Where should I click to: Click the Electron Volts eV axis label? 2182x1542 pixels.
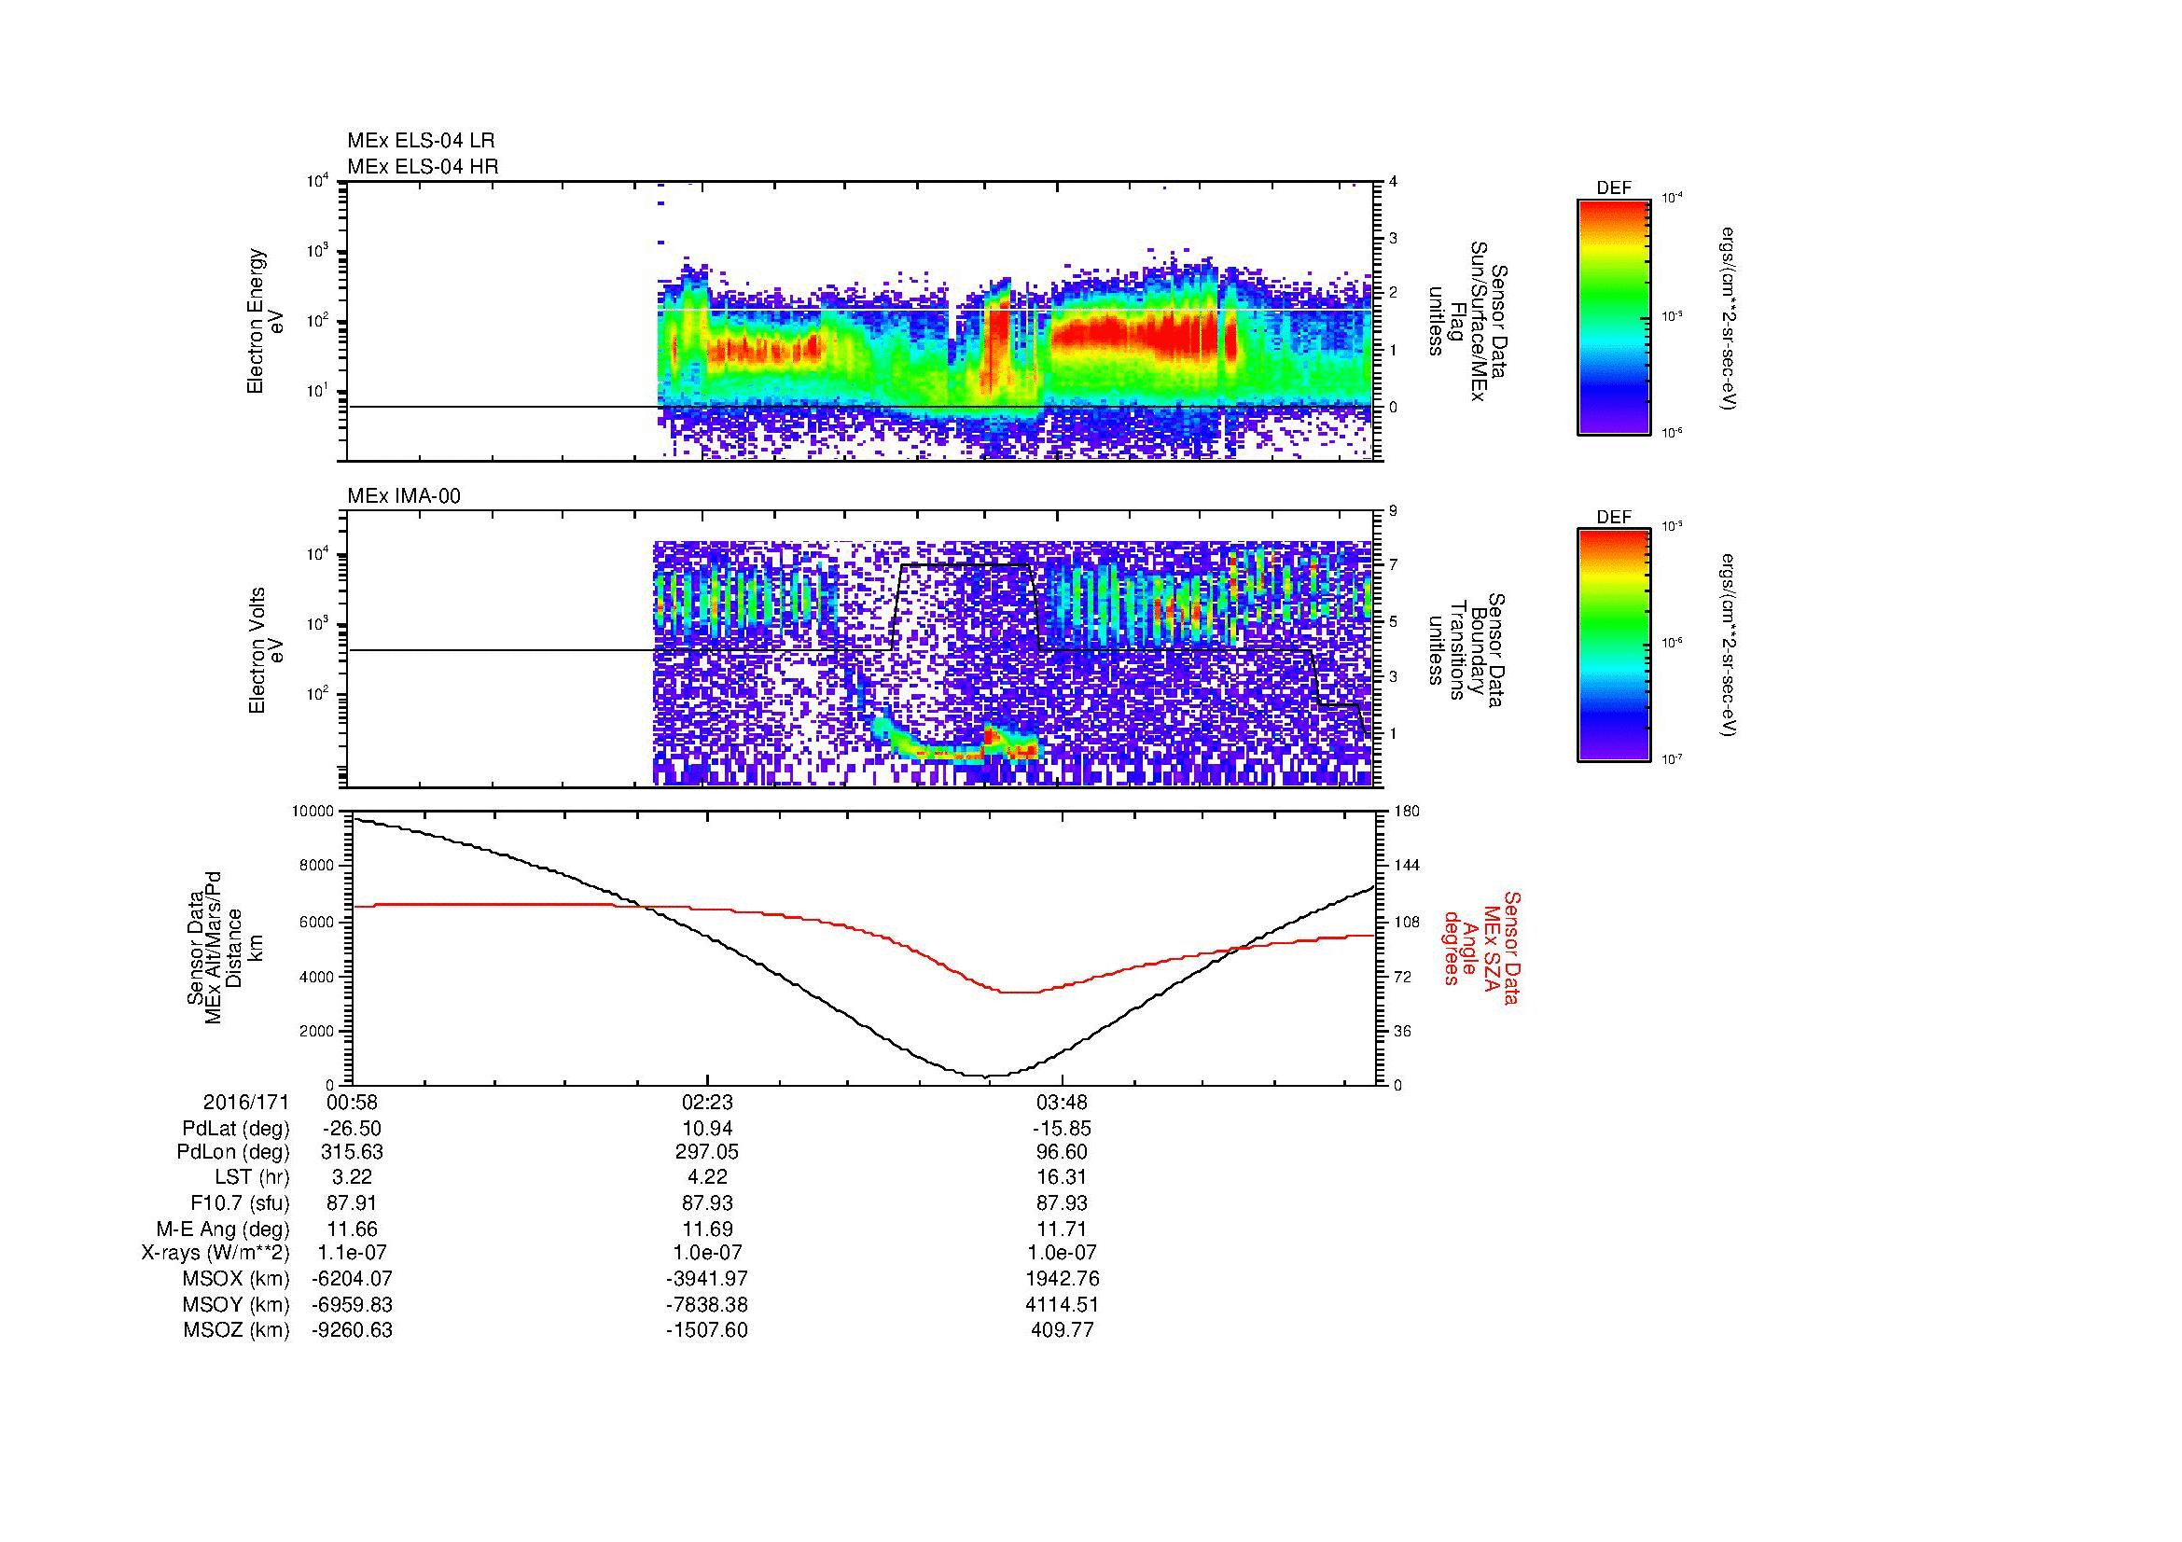[x=266, y=651]
